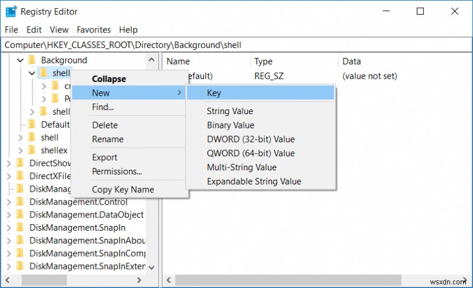Collapse the Background tree node arrow
This screenshot has height=288, width=473.
click(x=21, y=60)
